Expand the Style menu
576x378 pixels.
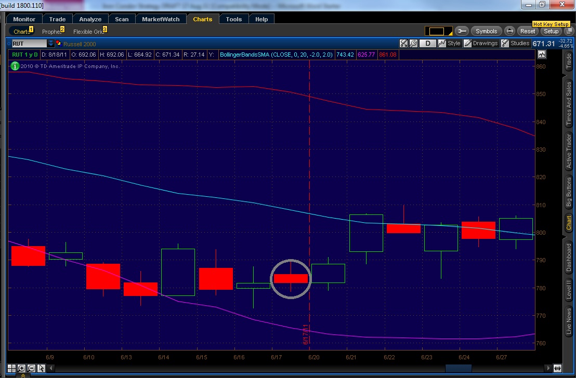pos(450,44)
